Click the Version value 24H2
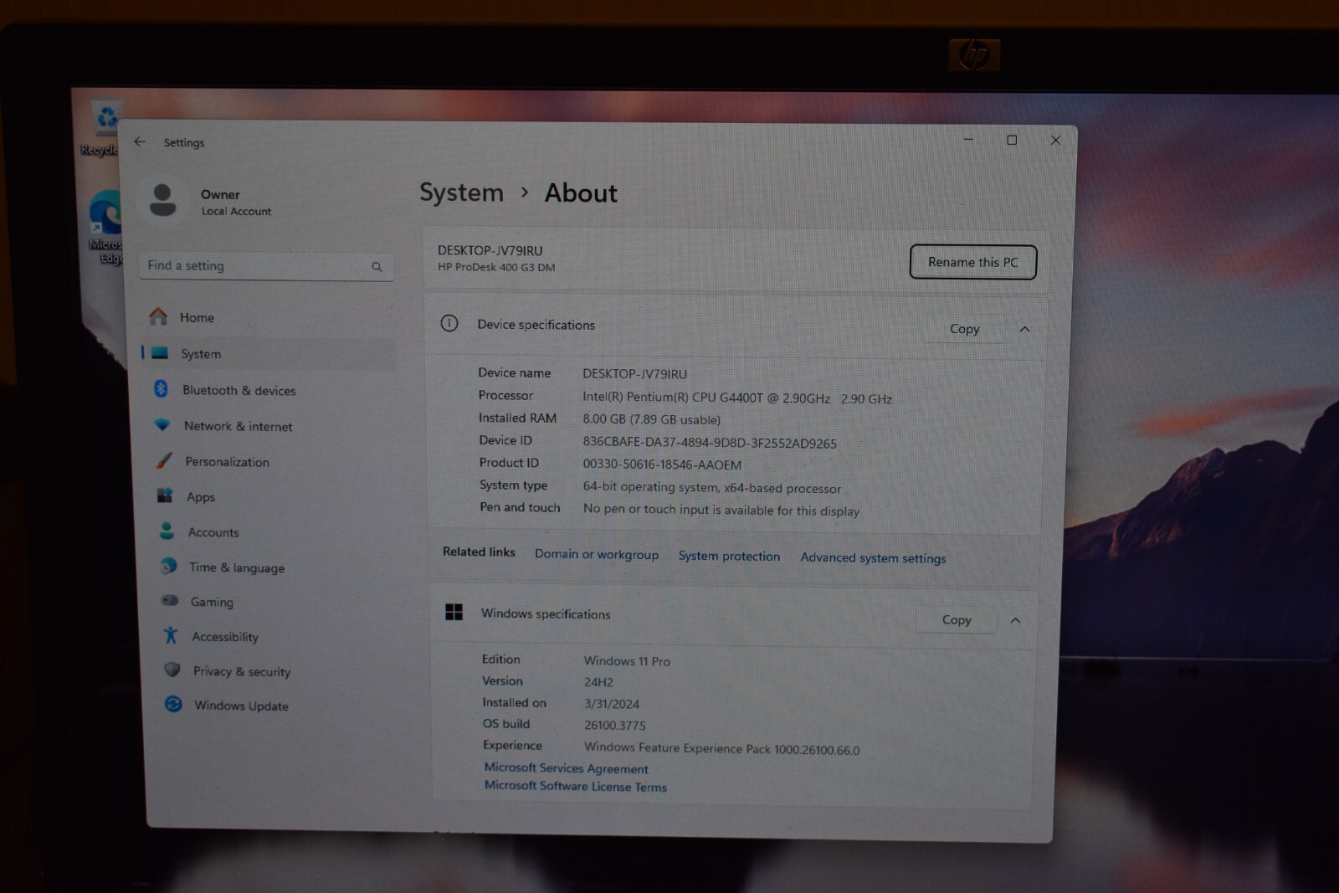Image resolution: width=1339 pixels, height=893 pixels. coord(598,682)
